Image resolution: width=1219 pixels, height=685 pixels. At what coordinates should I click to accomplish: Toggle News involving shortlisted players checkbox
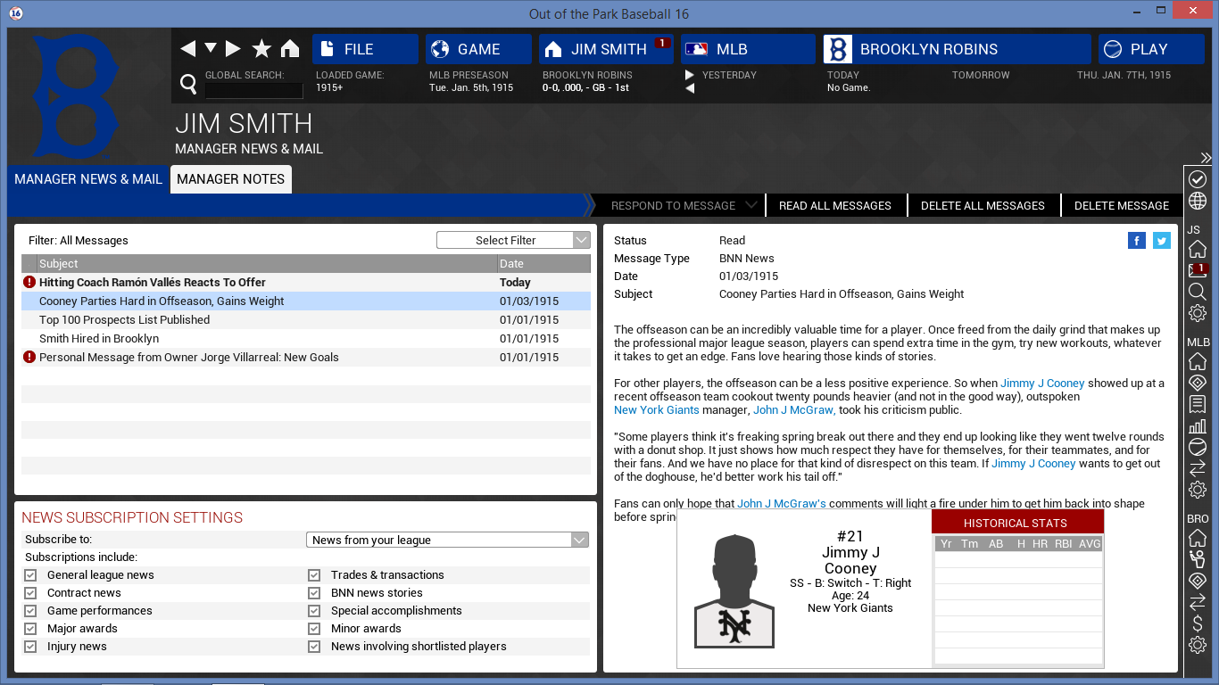[x=314, y=647]
